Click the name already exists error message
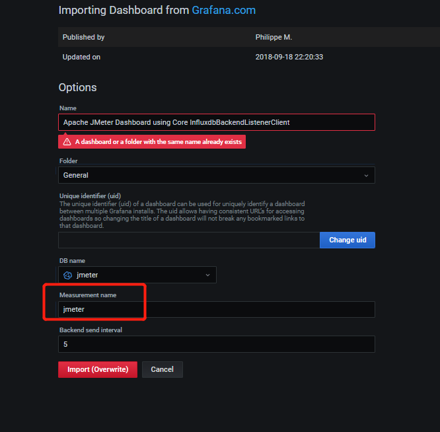440x432 pixels. (x=159, y=141)
